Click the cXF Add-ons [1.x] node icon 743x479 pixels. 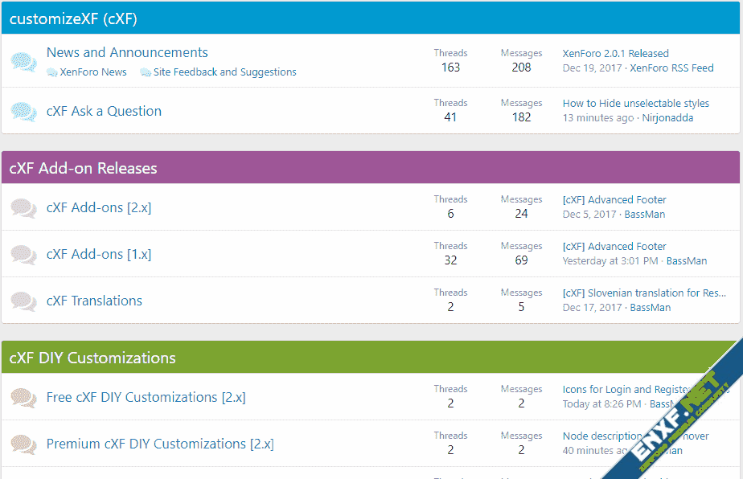[24, 255]
